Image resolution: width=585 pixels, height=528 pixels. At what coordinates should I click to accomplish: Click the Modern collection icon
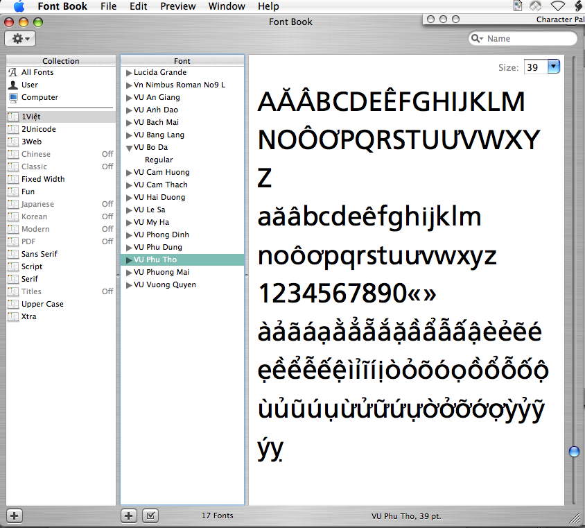pos(13,229)
